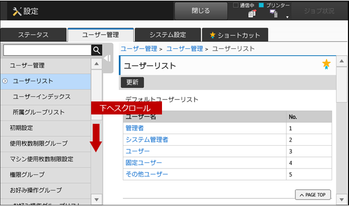Click the settings wrench icon
This screenshot has width=349, height=206.
tap(17, 11)
